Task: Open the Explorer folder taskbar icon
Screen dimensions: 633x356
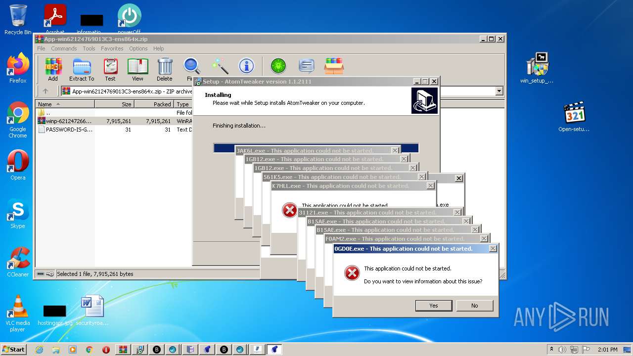Action: click(56, 349)
